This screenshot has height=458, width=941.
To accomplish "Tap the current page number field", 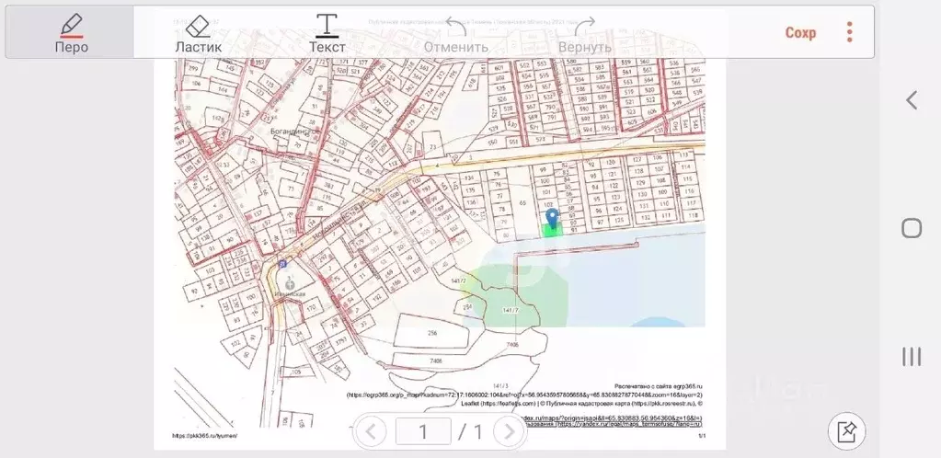I will coord(423,430).
